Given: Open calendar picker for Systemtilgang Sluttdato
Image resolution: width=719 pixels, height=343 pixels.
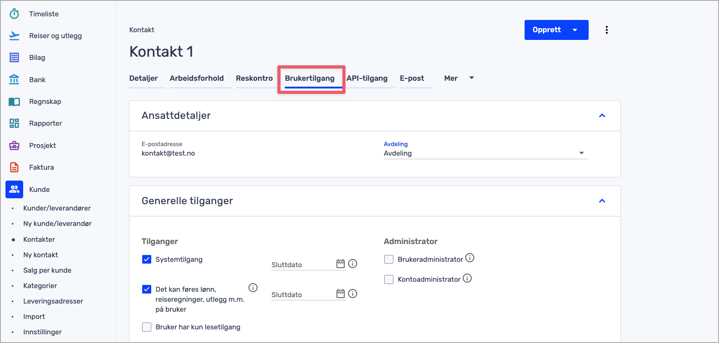Looking at the screenshot, I should tap(340, 264).
